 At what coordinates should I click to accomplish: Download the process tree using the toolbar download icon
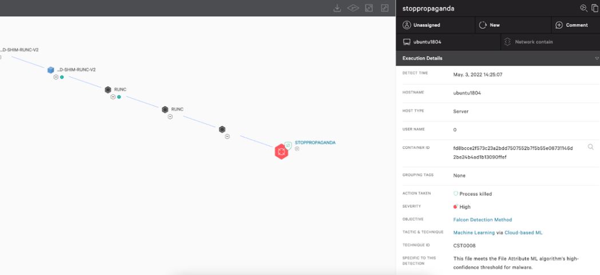337,8
